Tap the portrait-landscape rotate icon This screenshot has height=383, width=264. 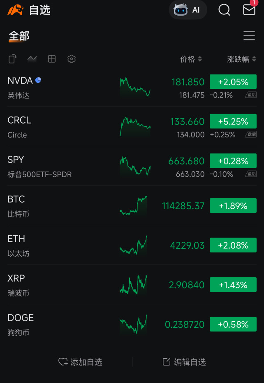pyautogui.click(x=12, y=59)
